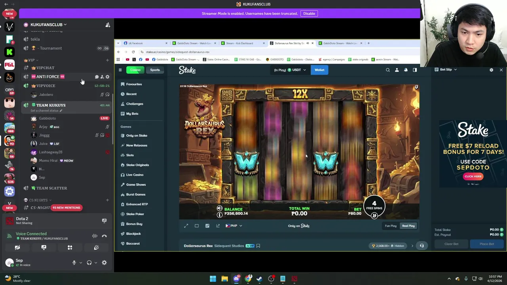507x285 pixels.
Task: Join the VIPCHAT voice channel
Action: [66, 68]
